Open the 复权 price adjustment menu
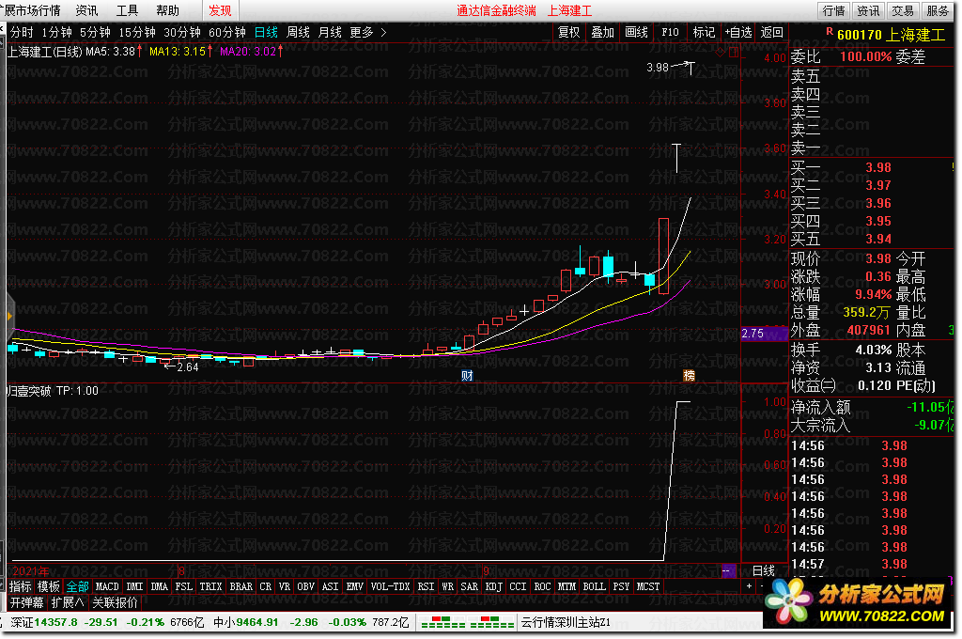The image size is (962, 639). pos(568,33)
